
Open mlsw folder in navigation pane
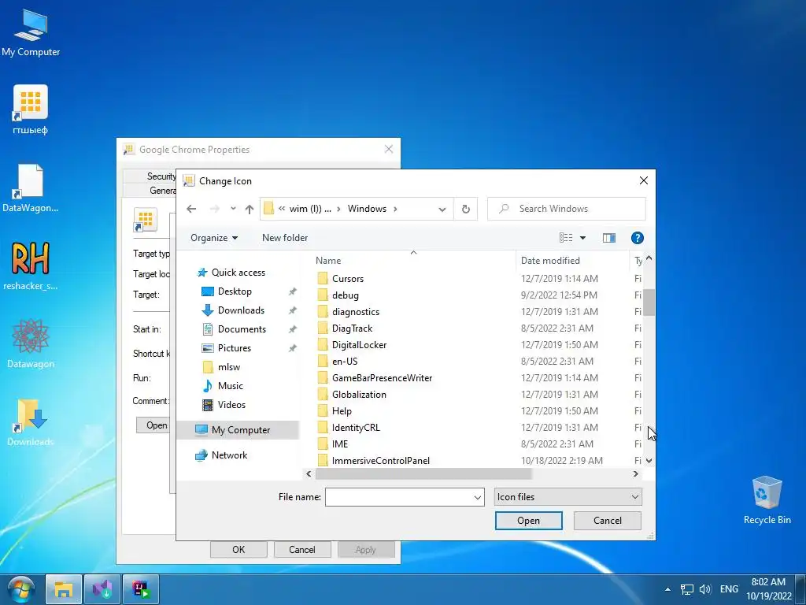point(229,367)
